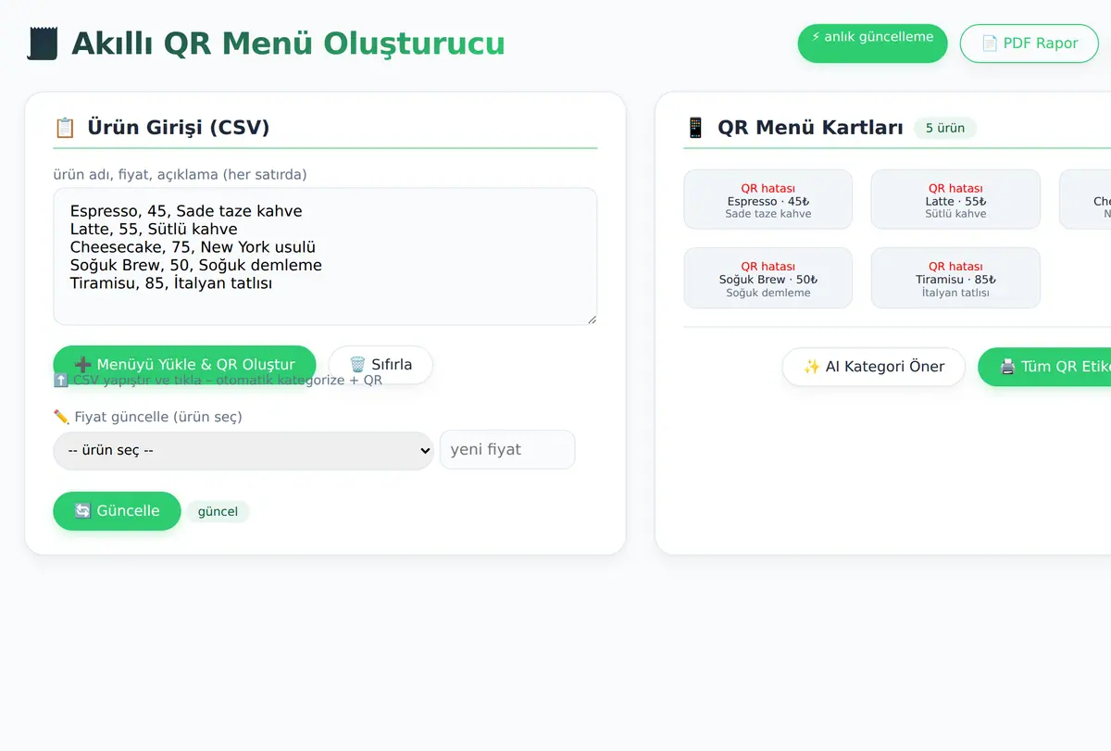Click the line 'Cheesecake, 75, New York usulü'
This screenshot has width=1111, height=751.
(x=193, y=247)
